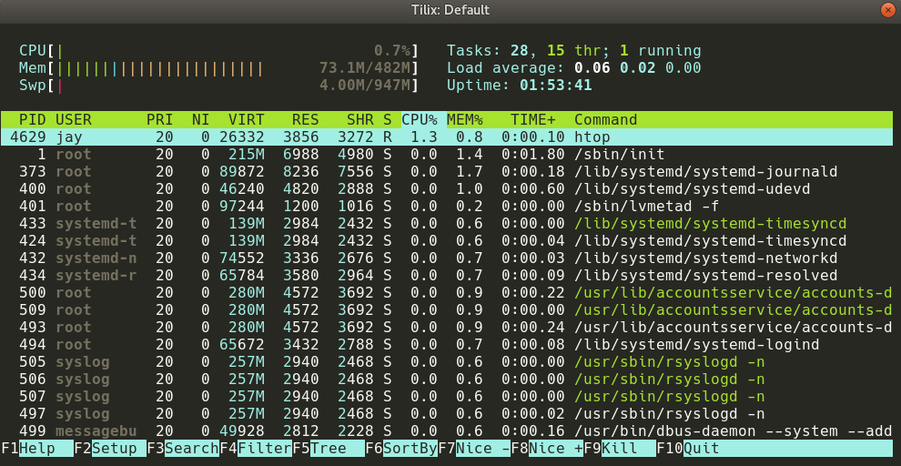Select rsyslogd row with PID 506
Image resolution: width=901 pixels, height=466 pixels.
(x=447, y=380)
